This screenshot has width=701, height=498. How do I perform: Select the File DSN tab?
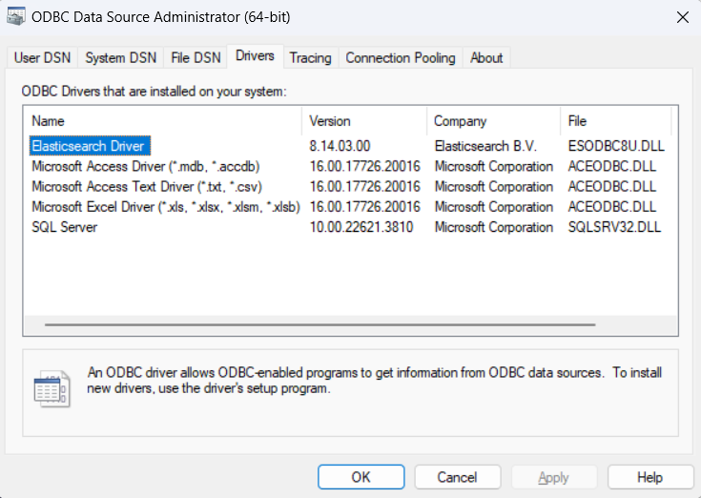[196, 57]
